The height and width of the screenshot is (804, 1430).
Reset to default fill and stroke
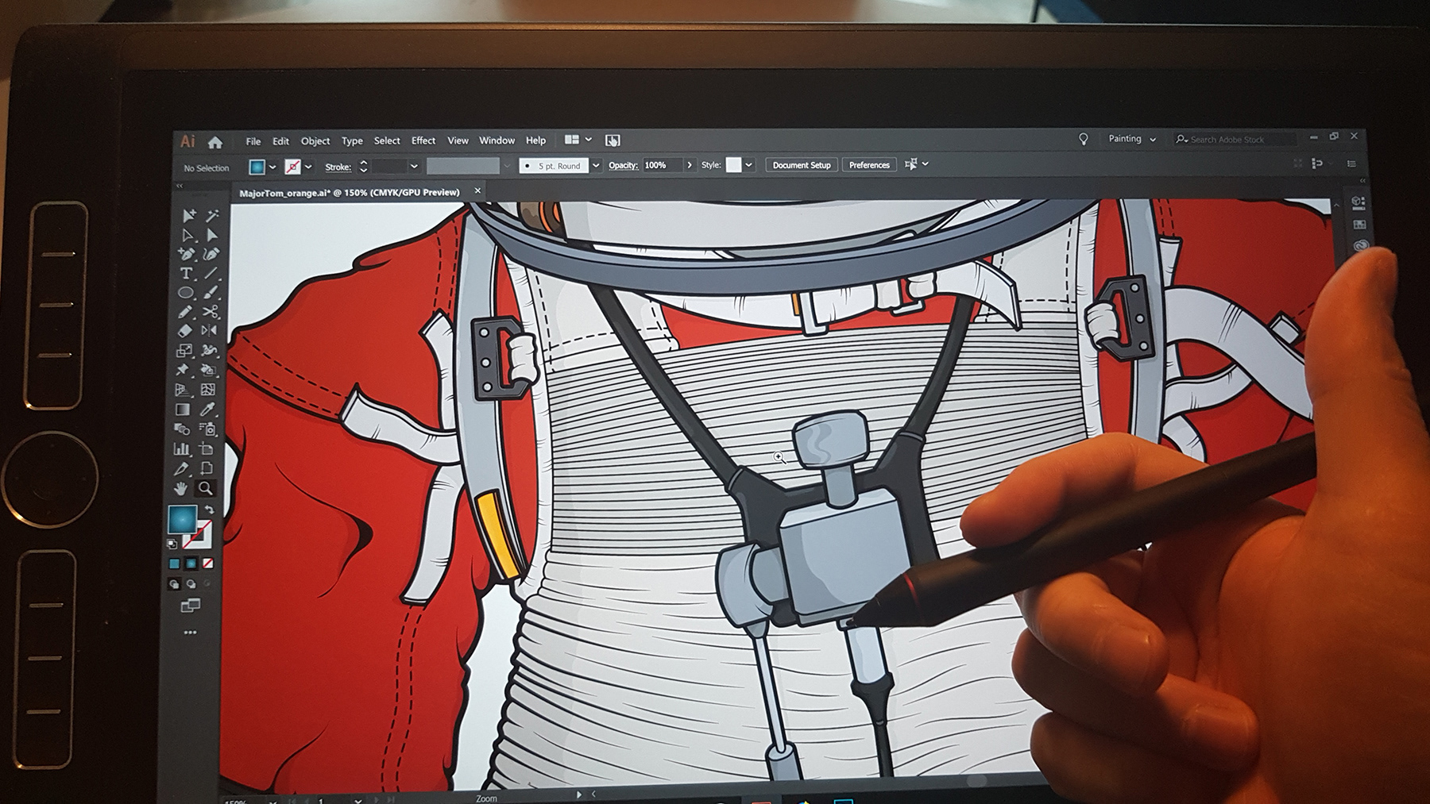[172, 544]
